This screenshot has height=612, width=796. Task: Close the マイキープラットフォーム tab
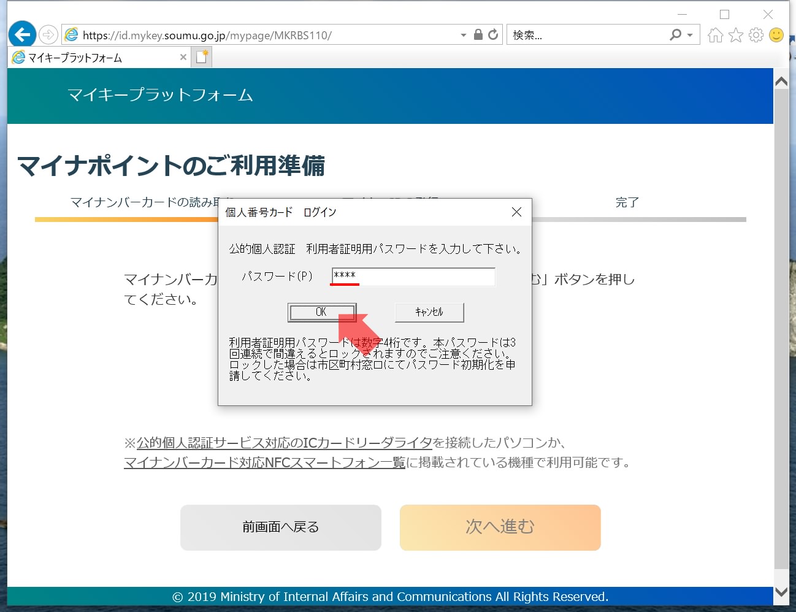coord(183,57)
